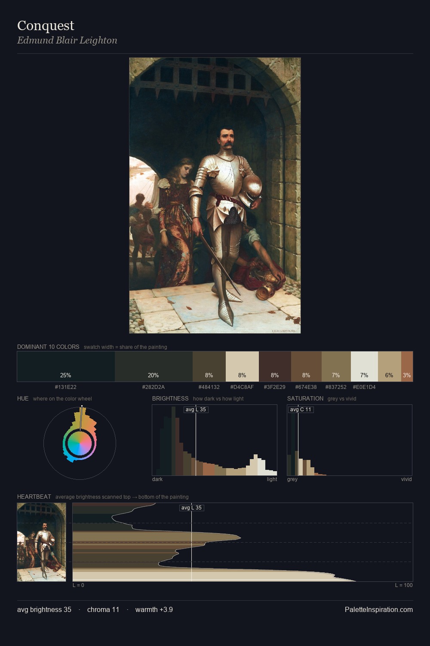The height and width of the screenshot is (646, 430).
Task: Click 'grey vs vivid' caption
Action: (x=342, y=399)
